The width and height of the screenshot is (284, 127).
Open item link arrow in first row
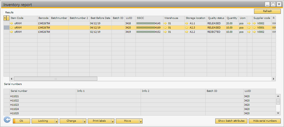pos(11,23)
